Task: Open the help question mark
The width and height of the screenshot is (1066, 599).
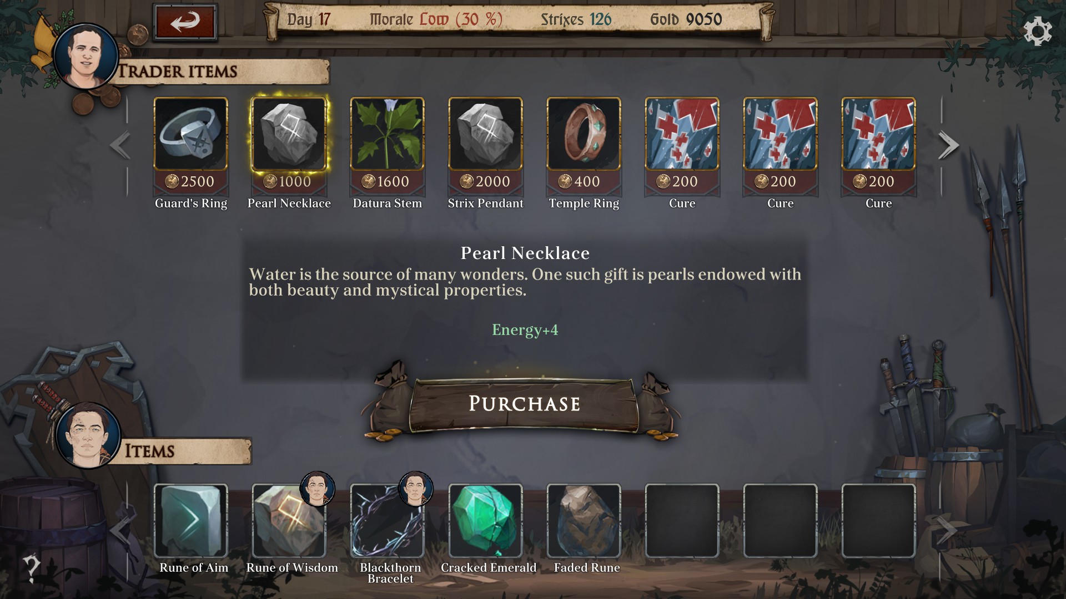Action: click(31, 568)
